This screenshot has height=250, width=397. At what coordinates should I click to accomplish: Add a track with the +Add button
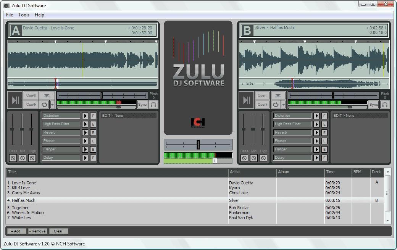(16, 231)
